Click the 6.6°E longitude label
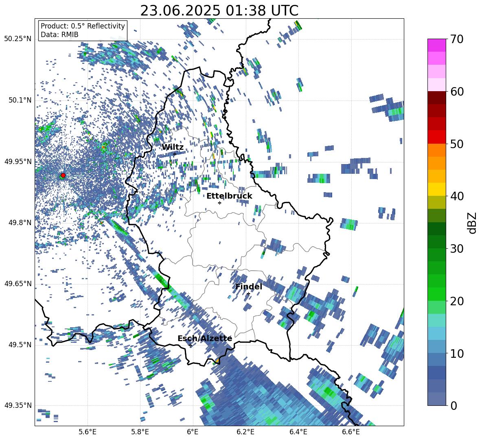The width and height of the screenshot is (482, 440). click(351, 432)
